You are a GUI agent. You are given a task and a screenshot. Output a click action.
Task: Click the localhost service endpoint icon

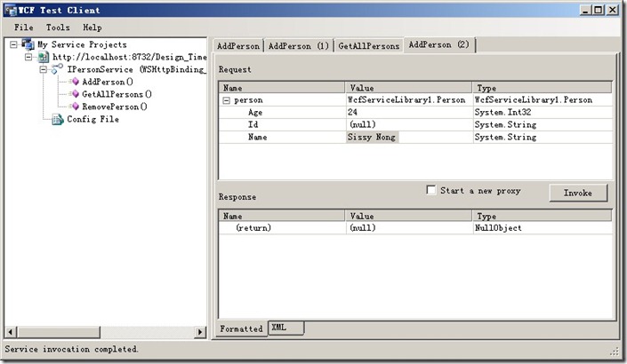tap(44, 57)
